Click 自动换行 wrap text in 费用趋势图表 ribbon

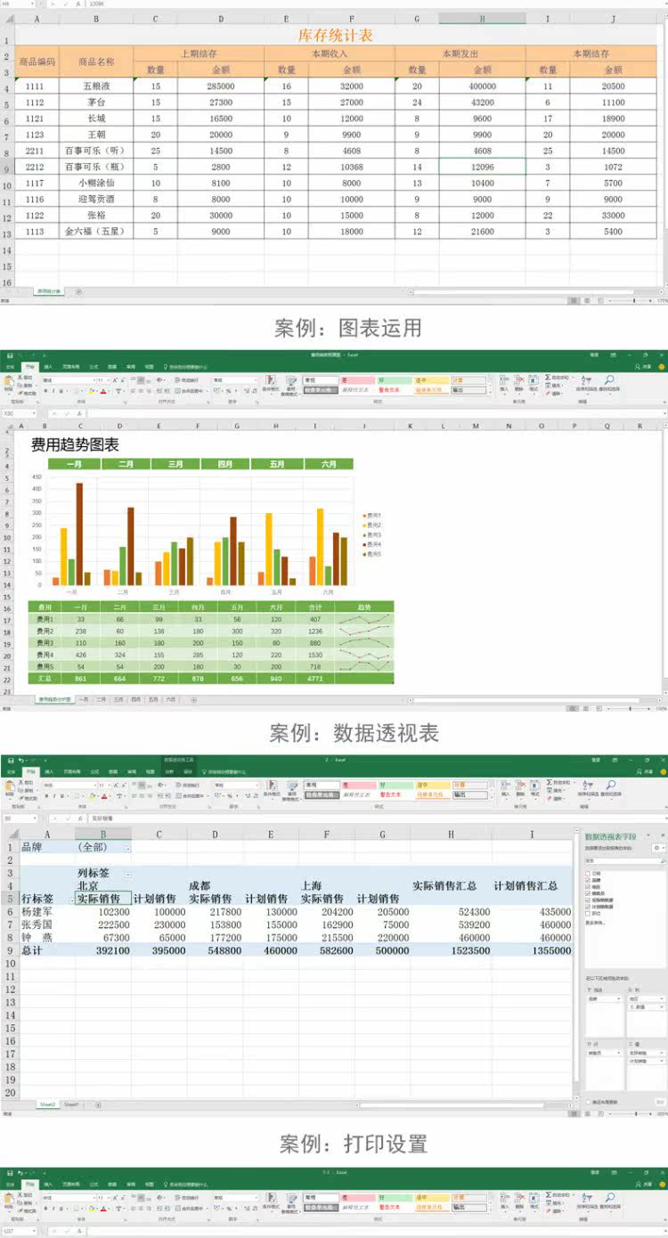pyautogui.click(x=187, y=380)
